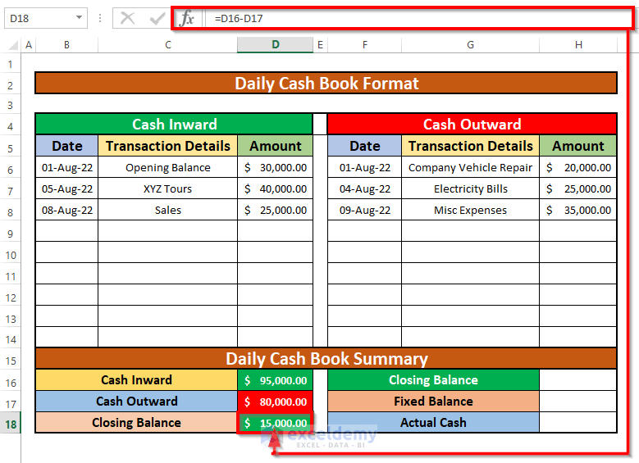Click the green Cash Inward section header
Screen dimensions: 639x463
click(174, 125)
